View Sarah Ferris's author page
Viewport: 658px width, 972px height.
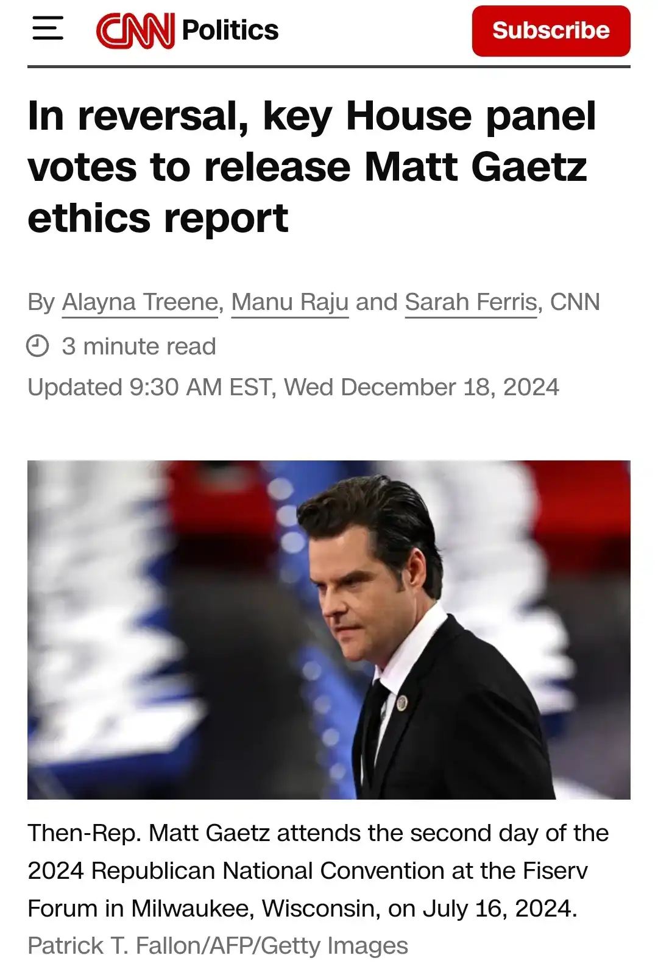pyautogui.click(x=471, y=302)
